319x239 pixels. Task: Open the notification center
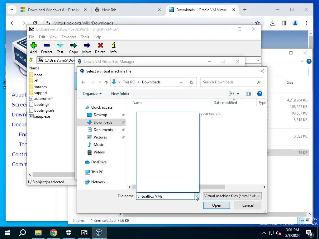[309, 233]
